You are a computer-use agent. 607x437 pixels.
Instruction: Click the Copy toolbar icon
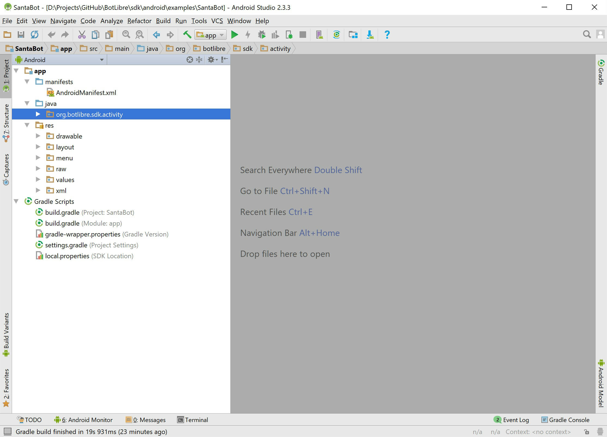tap(95, 35)
